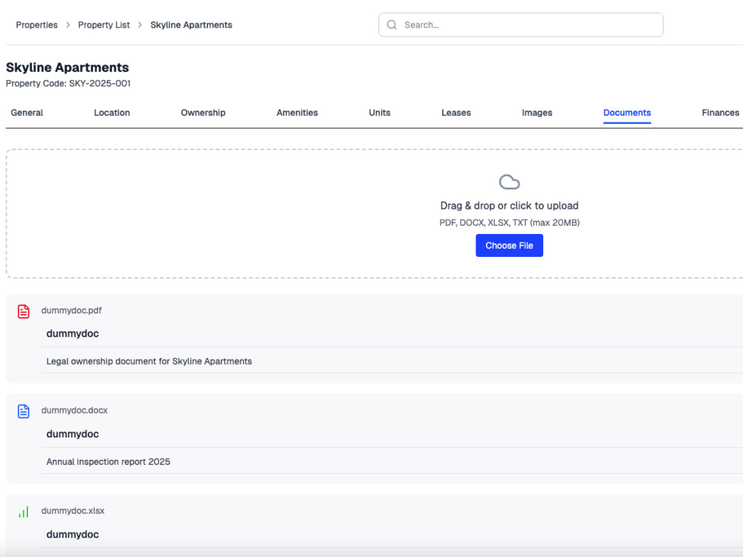Screen dimensions: 743x557
Task: Click the drag & drop upload area text
Action: (510, 206)
